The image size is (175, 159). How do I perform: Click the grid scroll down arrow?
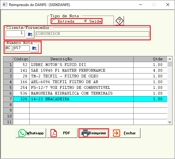(x=170, y=122)
